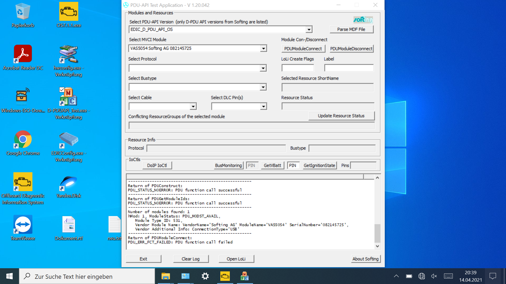The image size is (506, 284).
Task: Open the Papierkorb desktop icon
Action: 23,15
